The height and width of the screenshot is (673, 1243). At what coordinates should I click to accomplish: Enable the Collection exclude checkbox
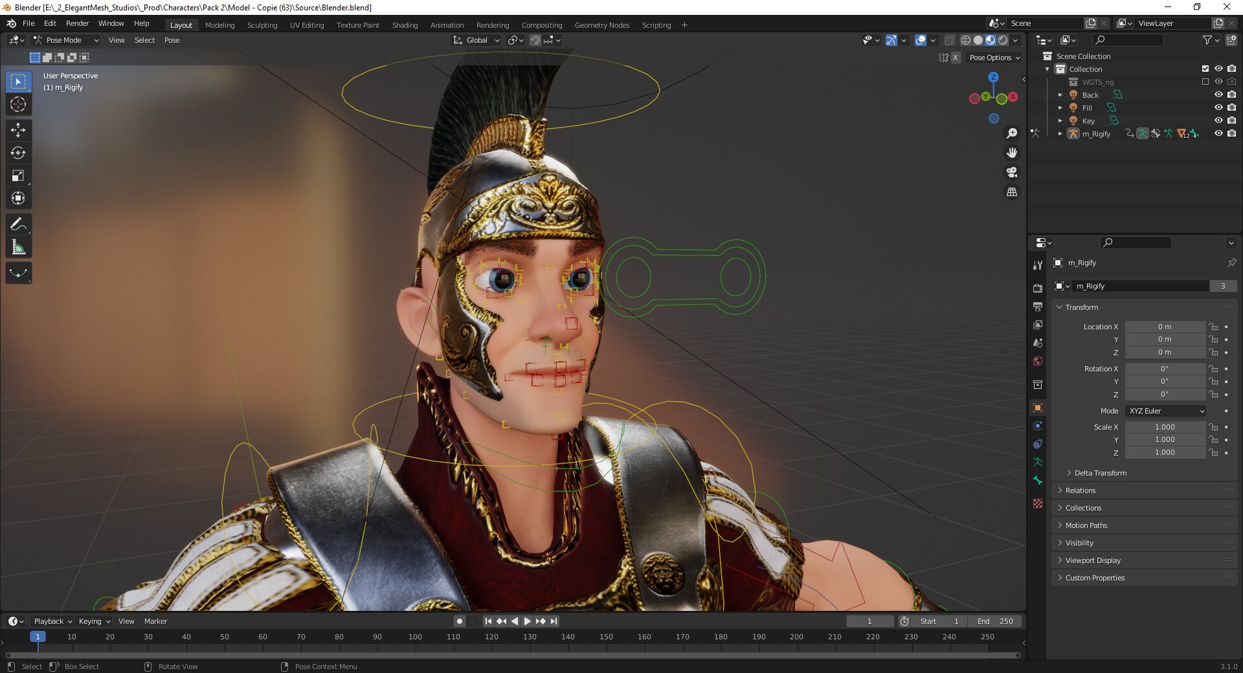[x=1205, y=69]
